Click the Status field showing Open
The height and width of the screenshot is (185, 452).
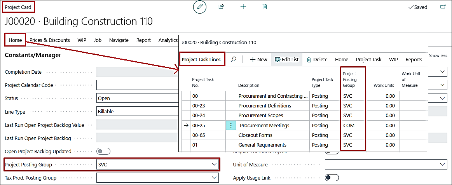click(137, 98)
